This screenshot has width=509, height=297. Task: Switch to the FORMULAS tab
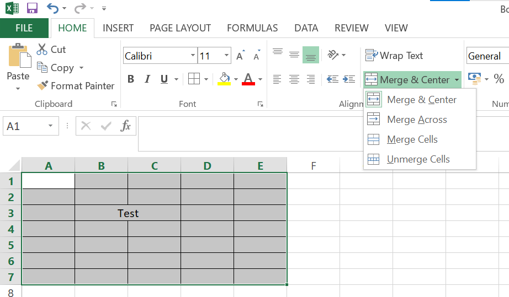click(252, 28)
